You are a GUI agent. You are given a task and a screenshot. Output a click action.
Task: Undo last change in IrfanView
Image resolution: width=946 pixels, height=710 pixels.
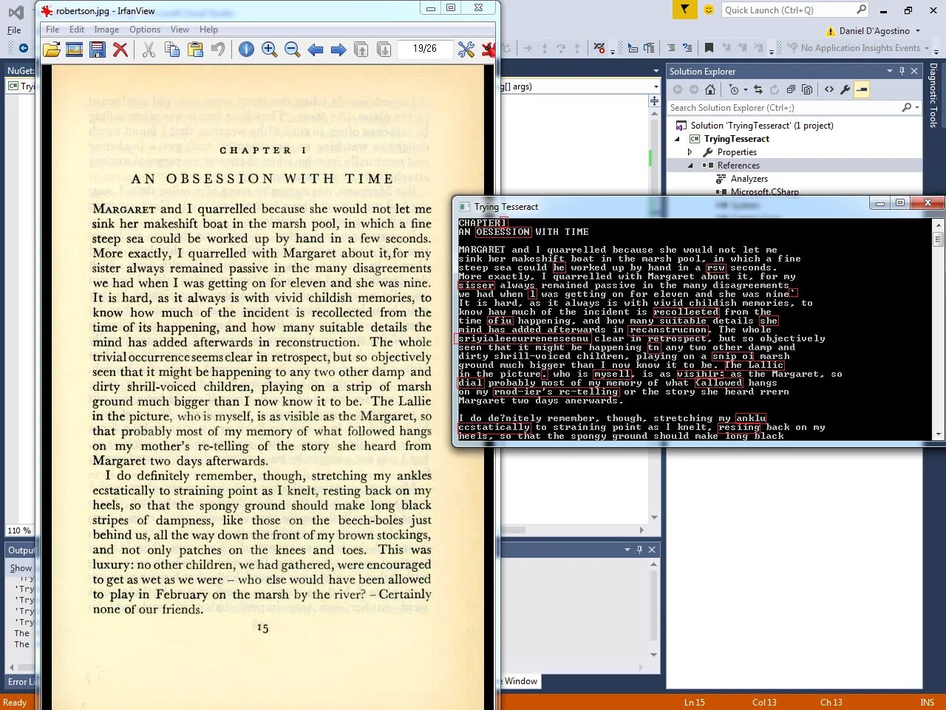(217, 50)
